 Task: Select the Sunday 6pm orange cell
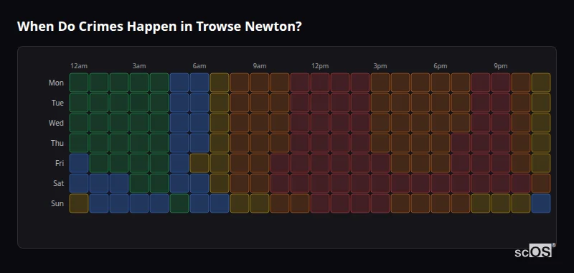pyautogui.click(x=441, y=203)
